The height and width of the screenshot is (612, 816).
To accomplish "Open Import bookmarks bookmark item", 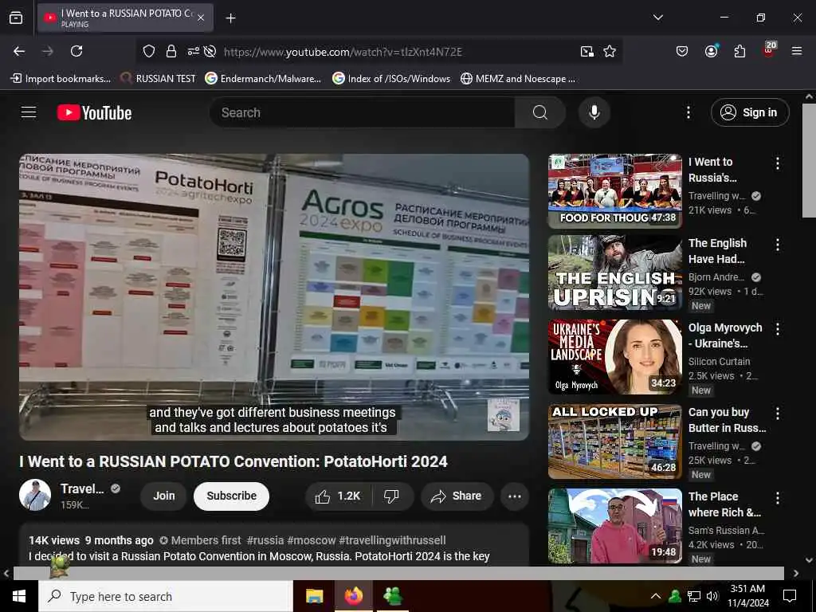I will click(x=61, y=79).
